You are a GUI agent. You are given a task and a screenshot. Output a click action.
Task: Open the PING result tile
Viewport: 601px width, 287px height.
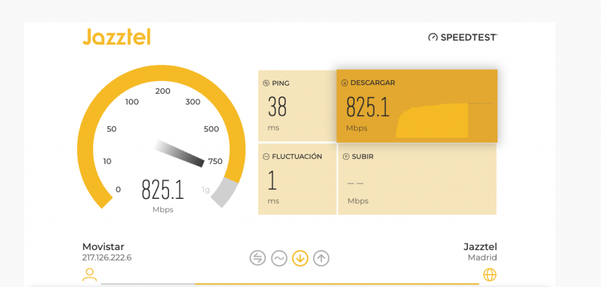(x=297, y=106)
